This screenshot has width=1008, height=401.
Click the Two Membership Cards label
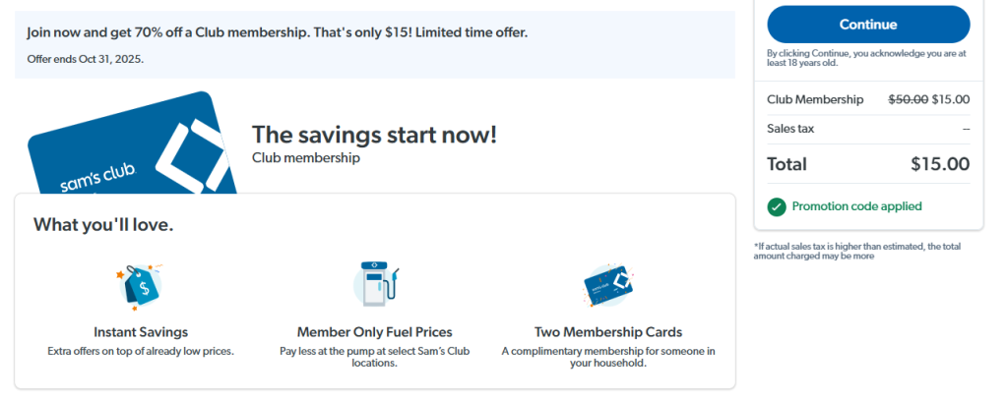click(607, 332)
